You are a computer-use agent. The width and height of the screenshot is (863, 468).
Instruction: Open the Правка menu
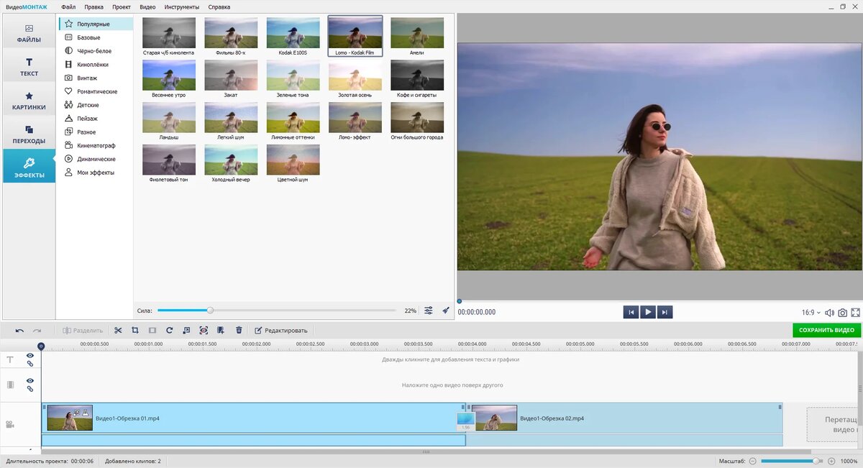pyautogui.click(x=93, y=6)
